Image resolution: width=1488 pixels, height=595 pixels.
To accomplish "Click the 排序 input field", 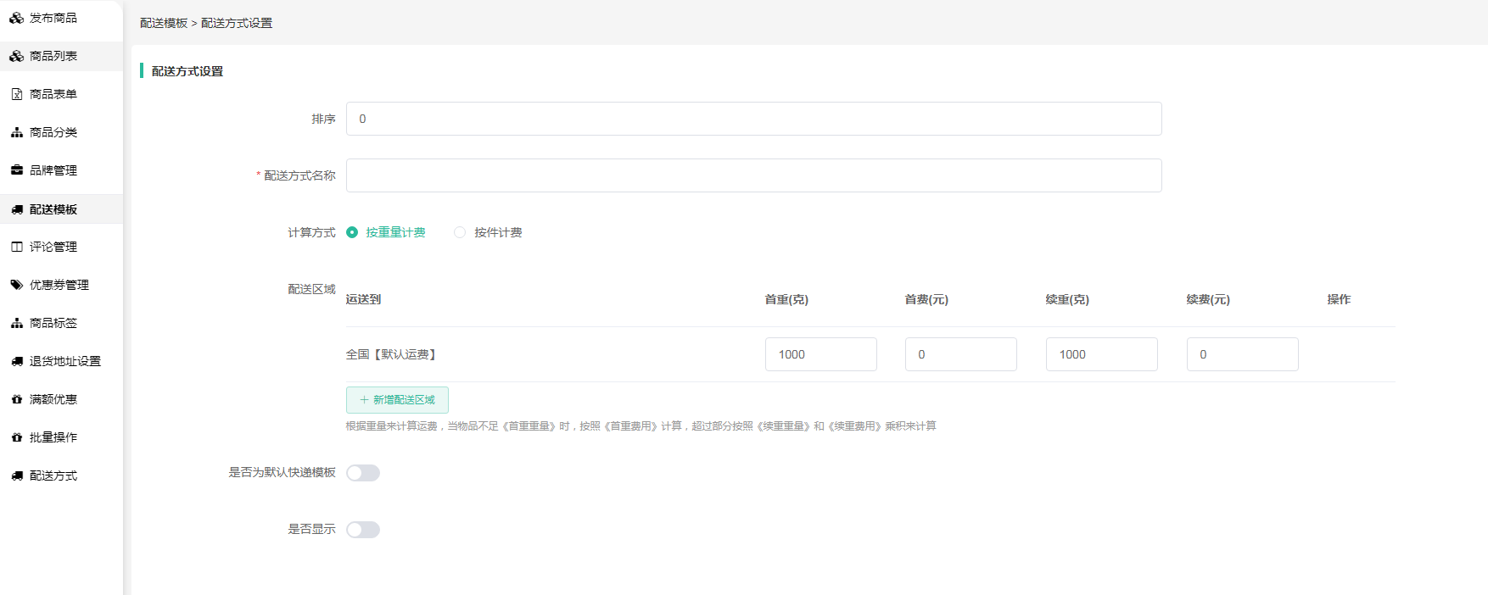I will (x=753, y=119).
